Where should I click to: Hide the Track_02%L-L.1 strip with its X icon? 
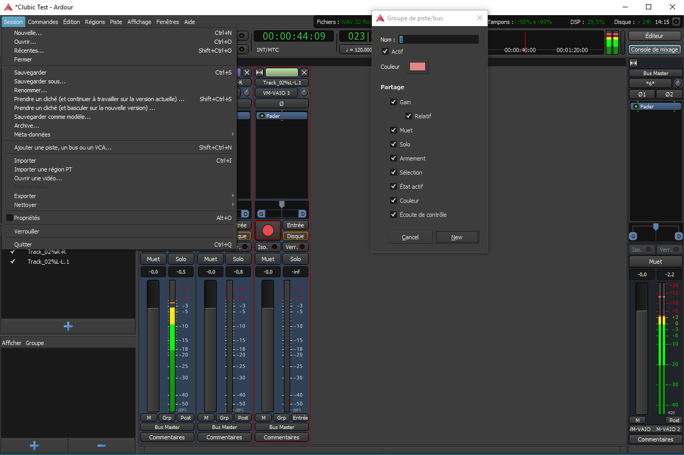(x=304, y=72)
